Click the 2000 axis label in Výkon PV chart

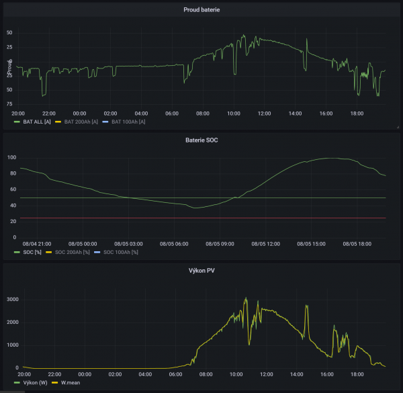point(13,322)
